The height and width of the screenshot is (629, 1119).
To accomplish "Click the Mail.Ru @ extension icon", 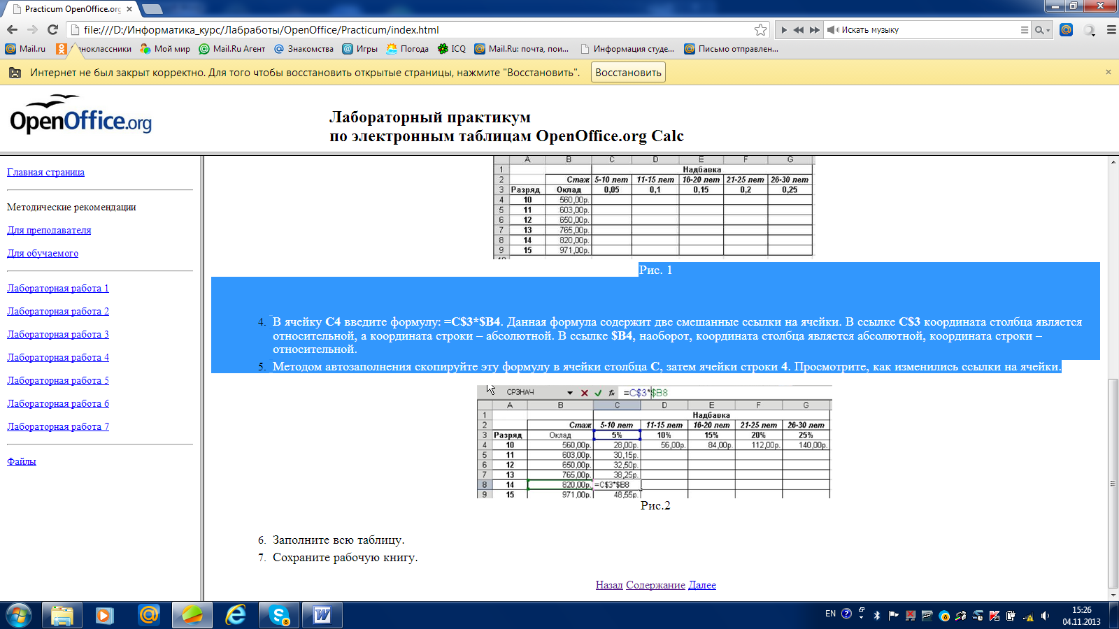I will pos(1066,29).
